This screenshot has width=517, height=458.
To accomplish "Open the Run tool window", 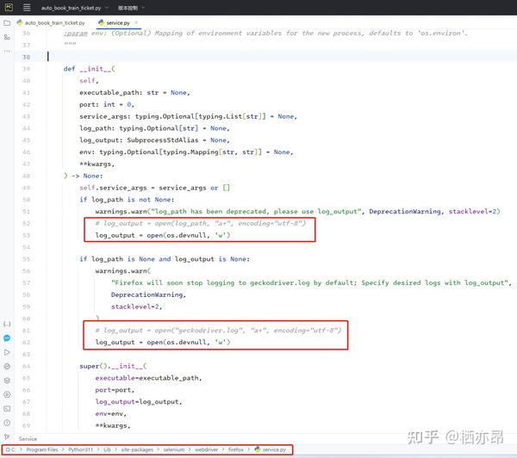I will point(7,352).
